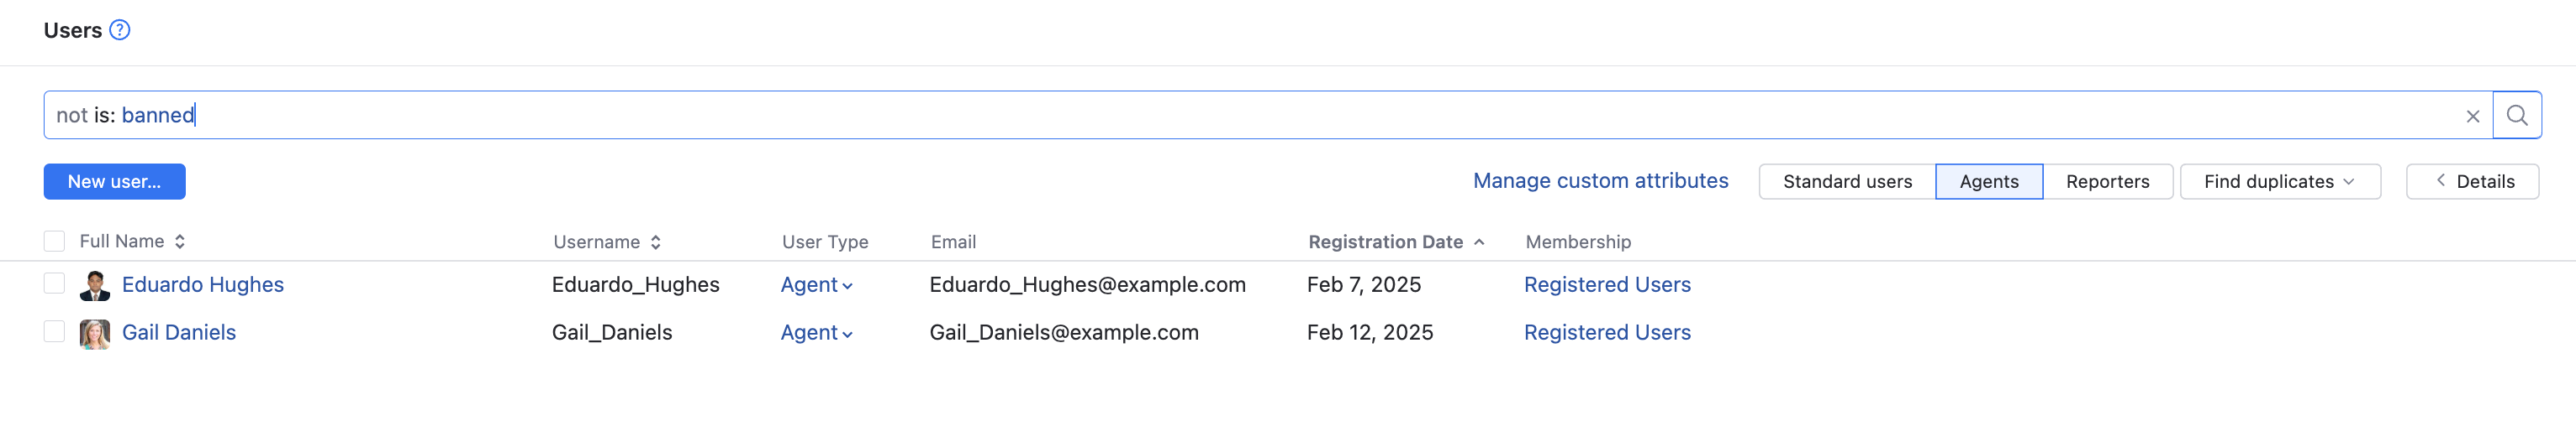Tick the select-all users checkbox
The width and height of the screenshot is (2576, 421).
coord(54,242)
